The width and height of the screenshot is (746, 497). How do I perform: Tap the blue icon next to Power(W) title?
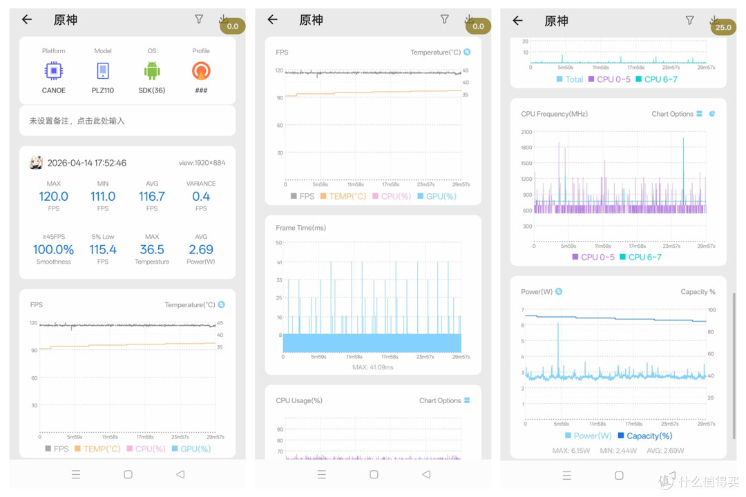point(559,291)
